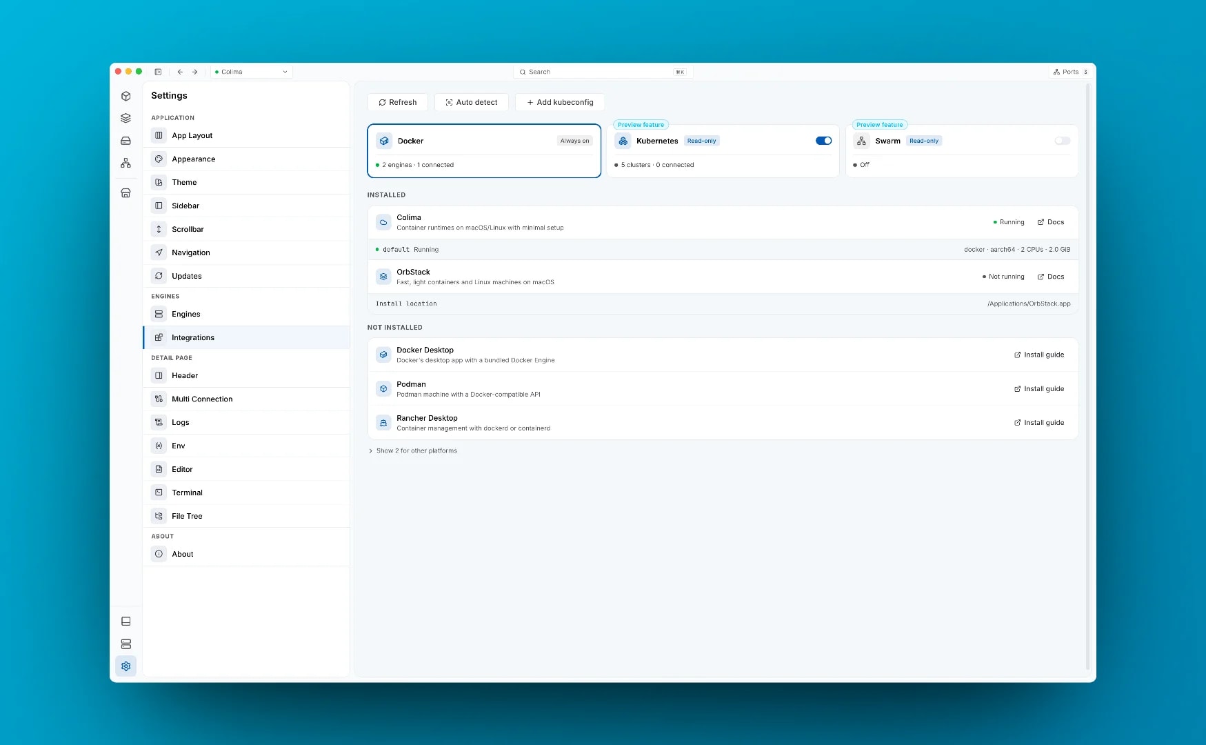Image resolution: width=1206 pixels, height=745 pixels.
Task: Select the Theme settings item
Action: click(246, 183)
